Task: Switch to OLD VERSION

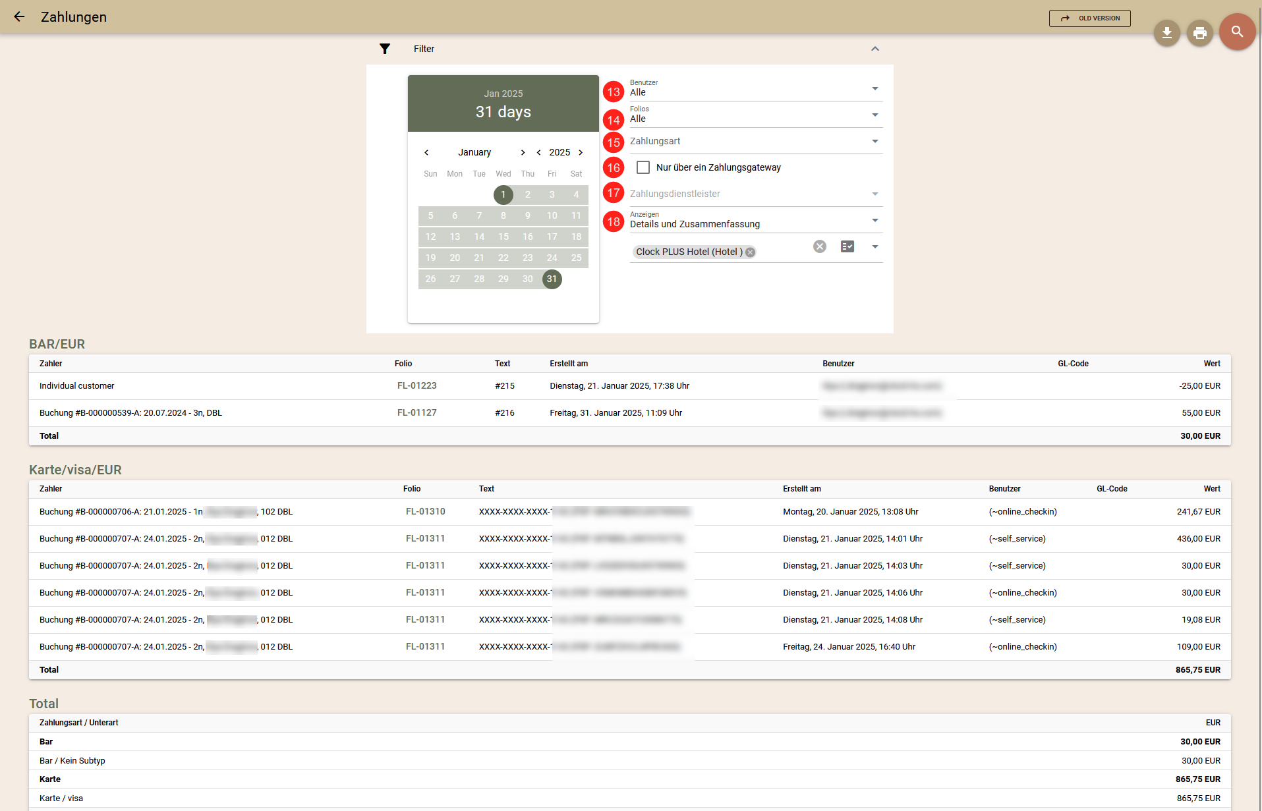Action: pyautogui.click(x=1089, y=18)
